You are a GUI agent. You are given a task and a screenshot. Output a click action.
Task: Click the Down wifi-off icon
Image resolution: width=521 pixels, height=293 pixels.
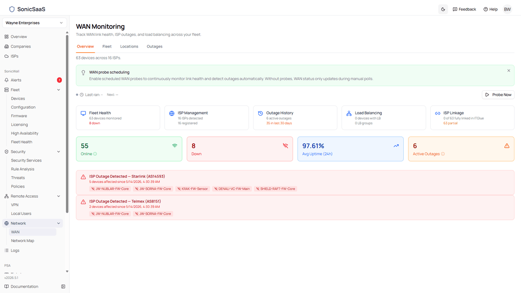[x=285, y=146]
